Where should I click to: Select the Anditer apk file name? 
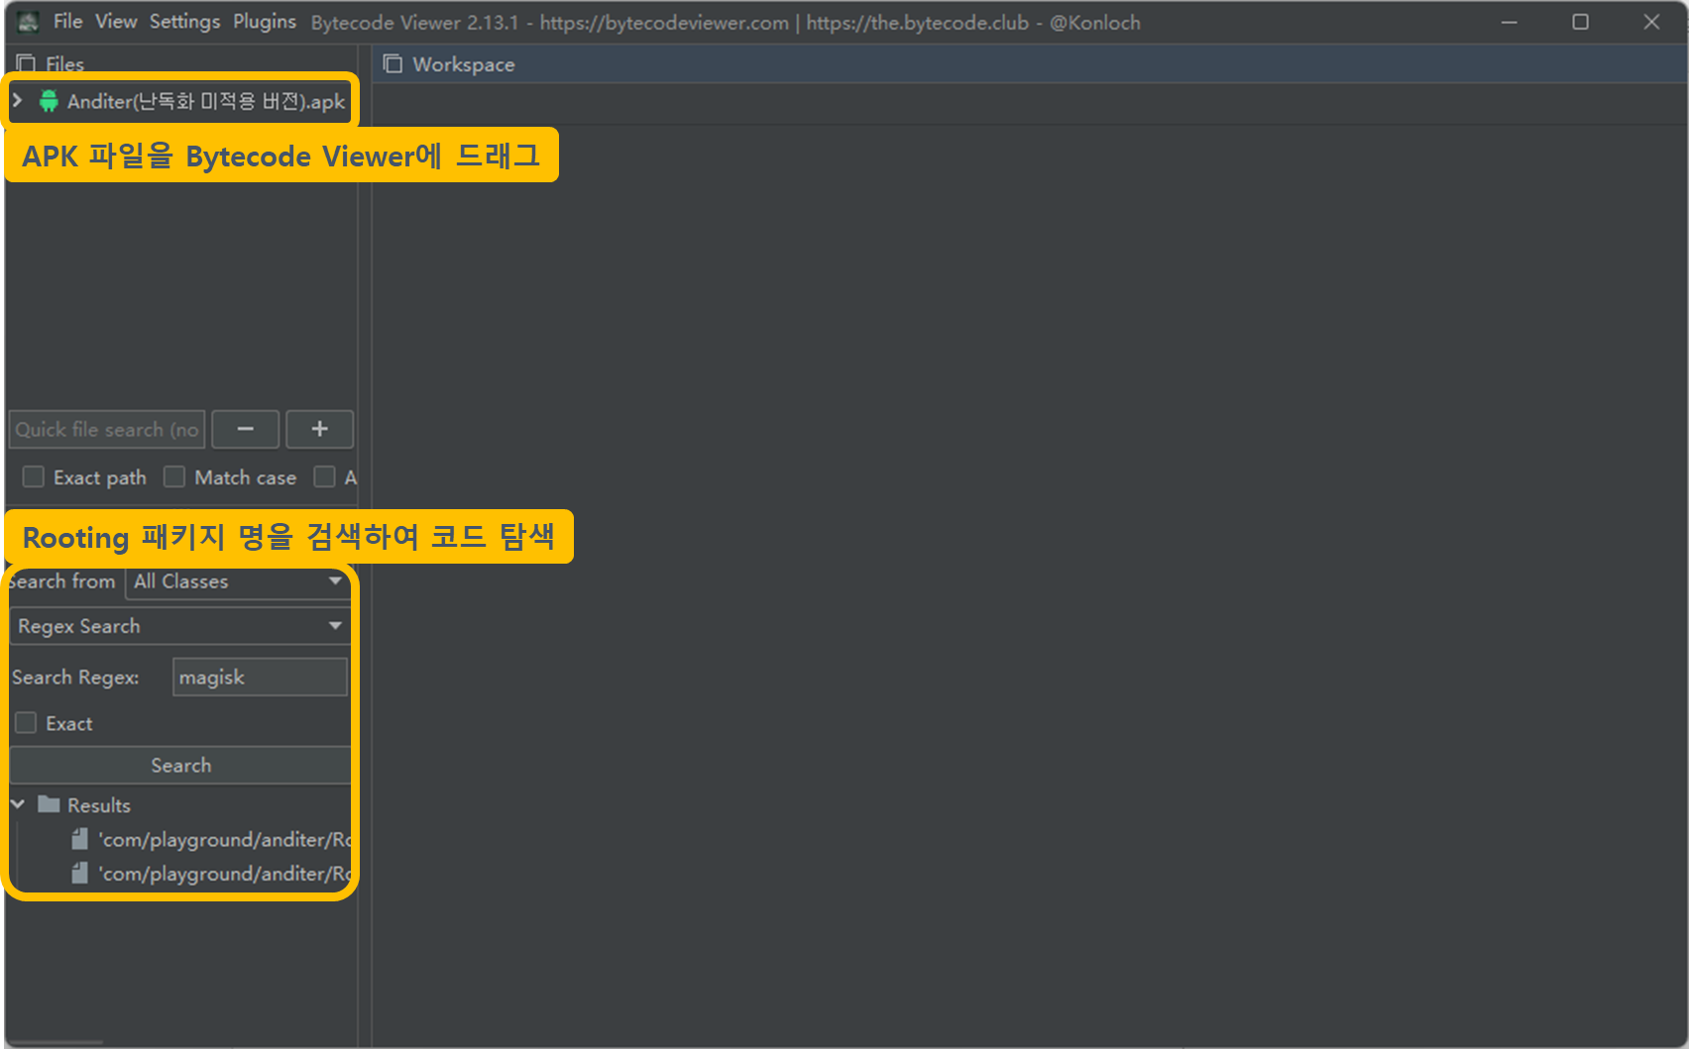coord(205,101)
